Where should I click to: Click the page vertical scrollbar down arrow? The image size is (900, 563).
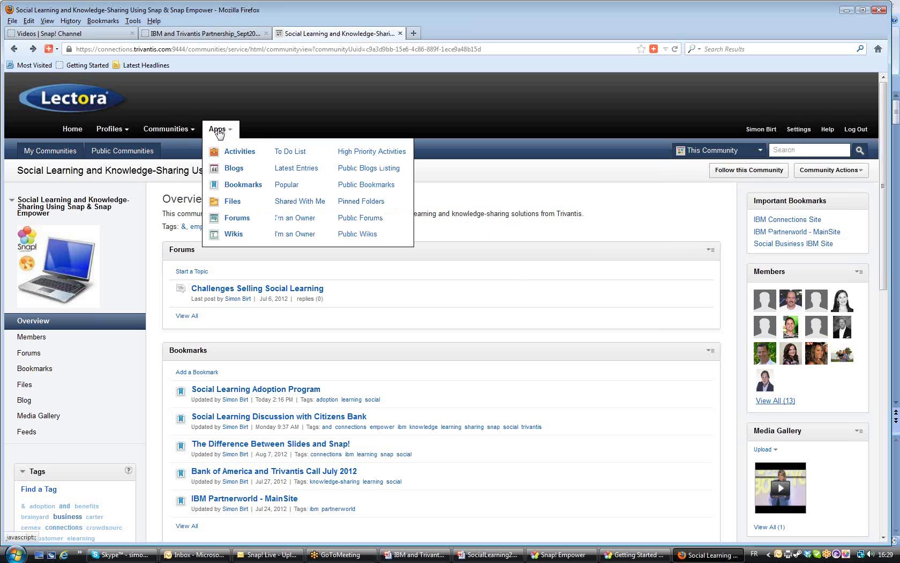pyautogui.click(x=883, y=538)
